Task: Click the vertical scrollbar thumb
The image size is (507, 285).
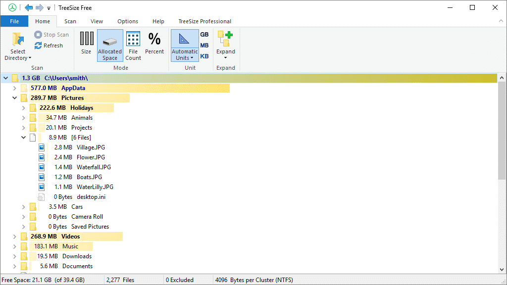Action: click(x=502, y=131)
